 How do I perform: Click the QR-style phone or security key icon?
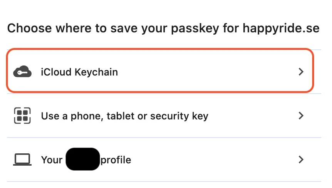[22, 116]
